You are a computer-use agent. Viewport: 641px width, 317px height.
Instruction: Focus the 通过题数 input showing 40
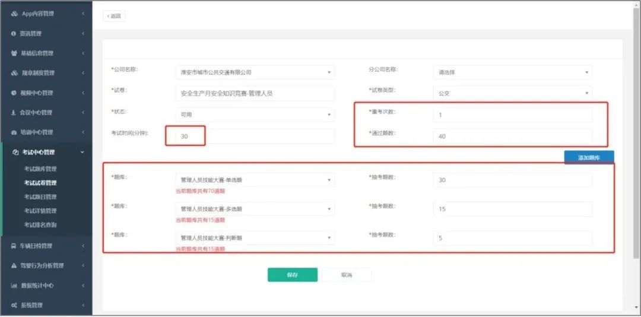tap(513, 136)
